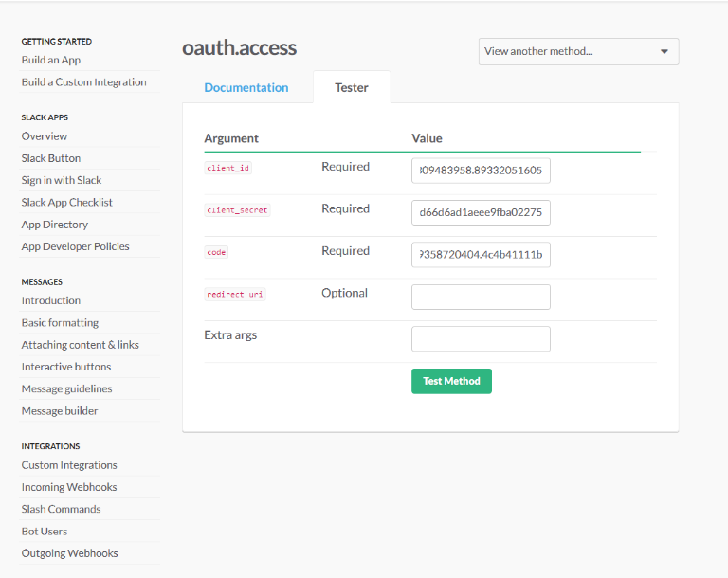Click the oauth.access page heading
728x578 pixels.
239,47
